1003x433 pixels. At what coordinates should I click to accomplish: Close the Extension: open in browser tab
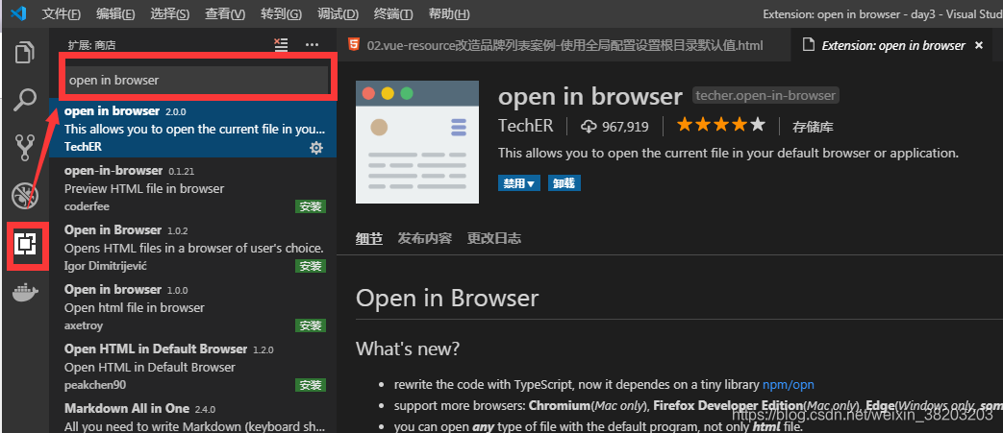pyautogui.click(x=978, y=45)
